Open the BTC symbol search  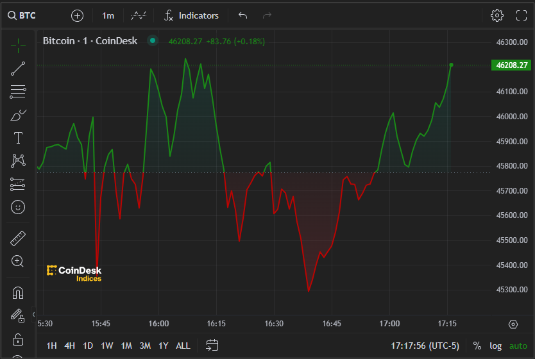(22, 15)
